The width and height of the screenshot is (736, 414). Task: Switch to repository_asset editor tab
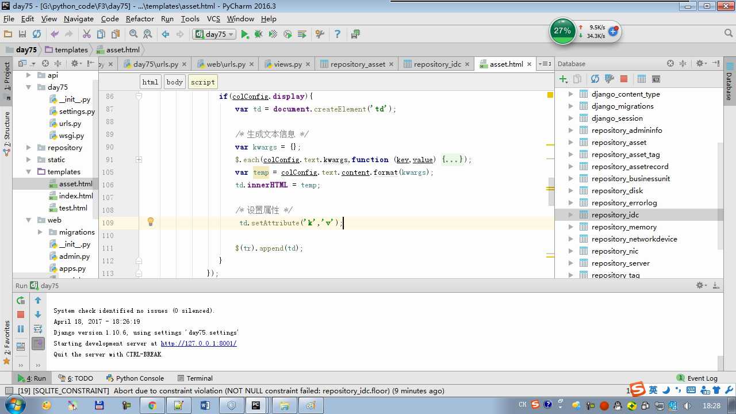pyautogui.click(x=358, y=64)
